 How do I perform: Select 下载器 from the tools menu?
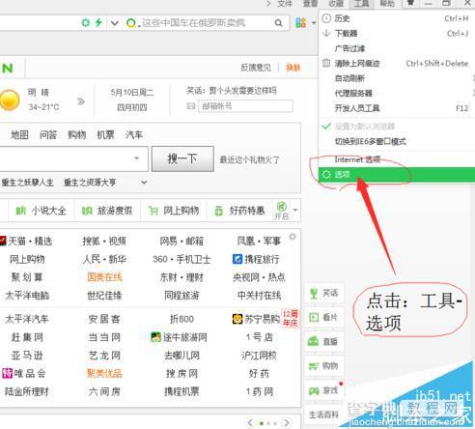tap(396, 33)
